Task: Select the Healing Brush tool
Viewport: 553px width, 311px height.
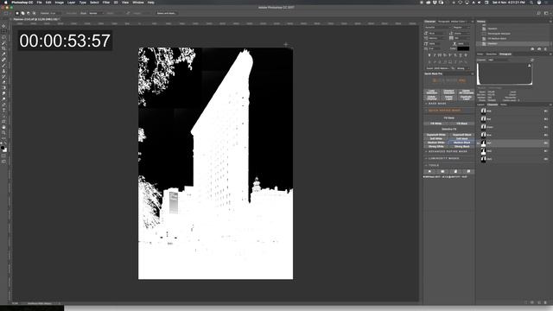Action: click(3, 60)
